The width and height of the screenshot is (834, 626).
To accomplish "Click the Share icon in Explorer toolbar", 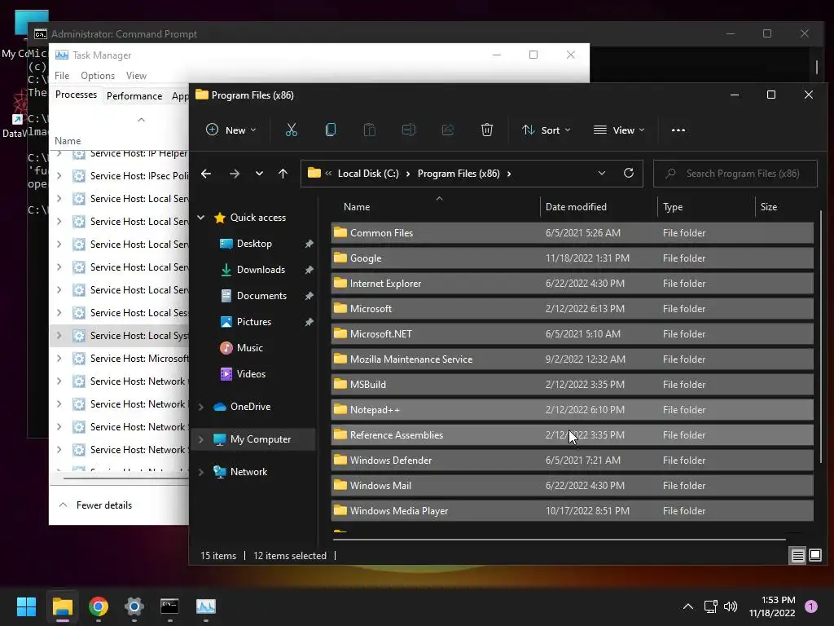I will coord(448,130).
